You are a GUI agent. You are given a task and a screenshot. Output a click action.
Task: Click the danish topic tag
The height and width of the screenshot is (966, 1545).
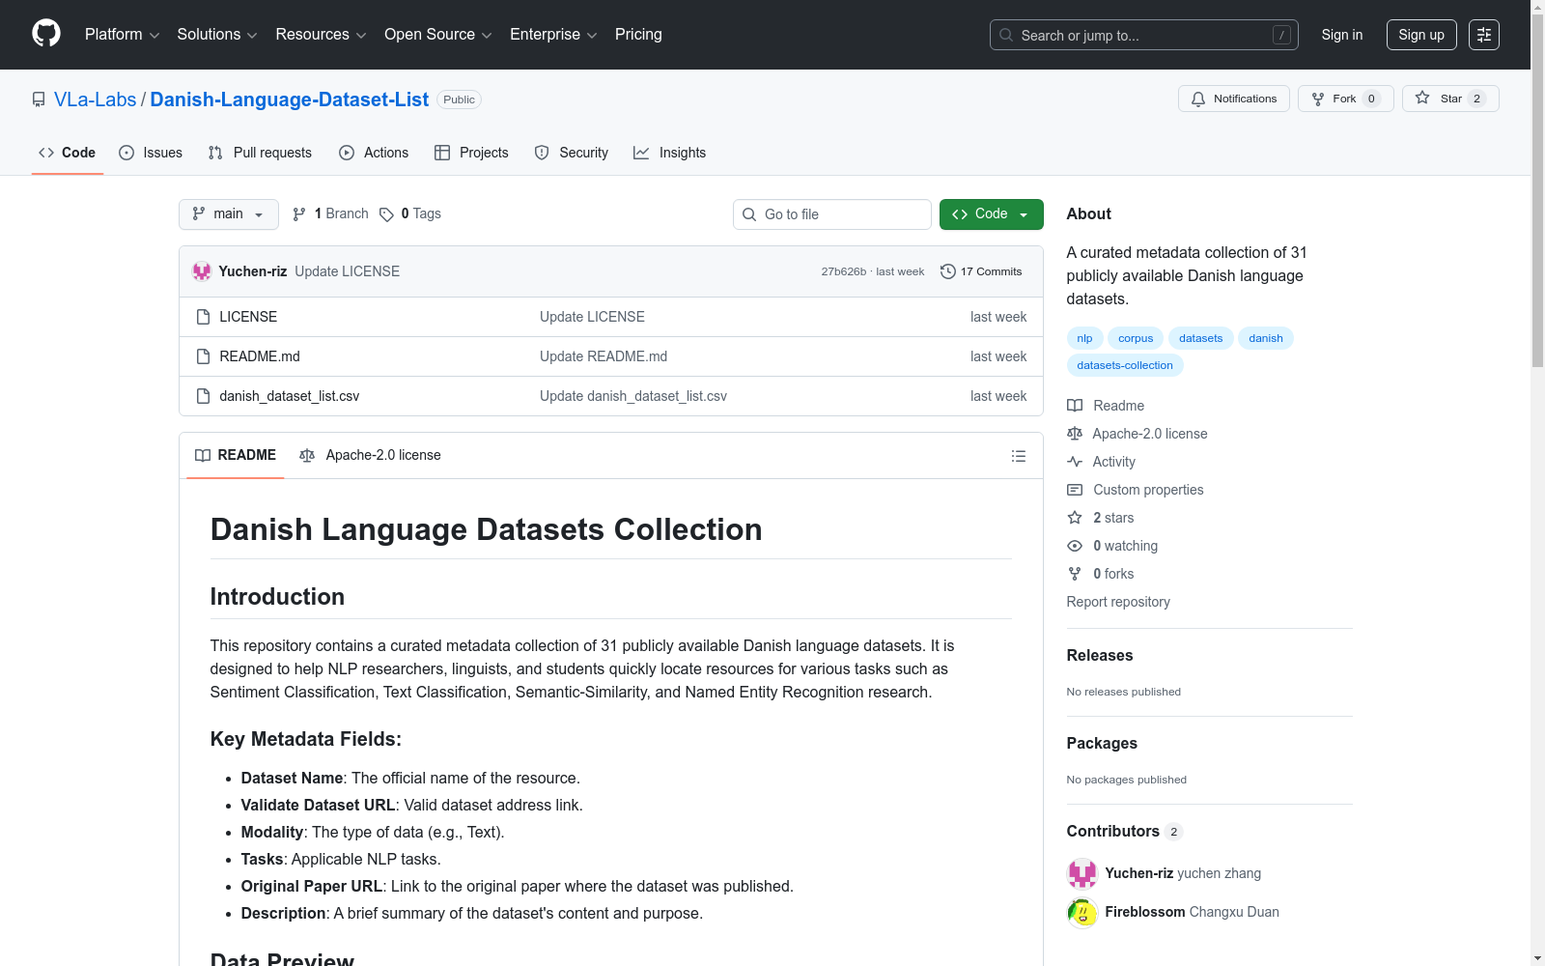tap(1266, 338)
